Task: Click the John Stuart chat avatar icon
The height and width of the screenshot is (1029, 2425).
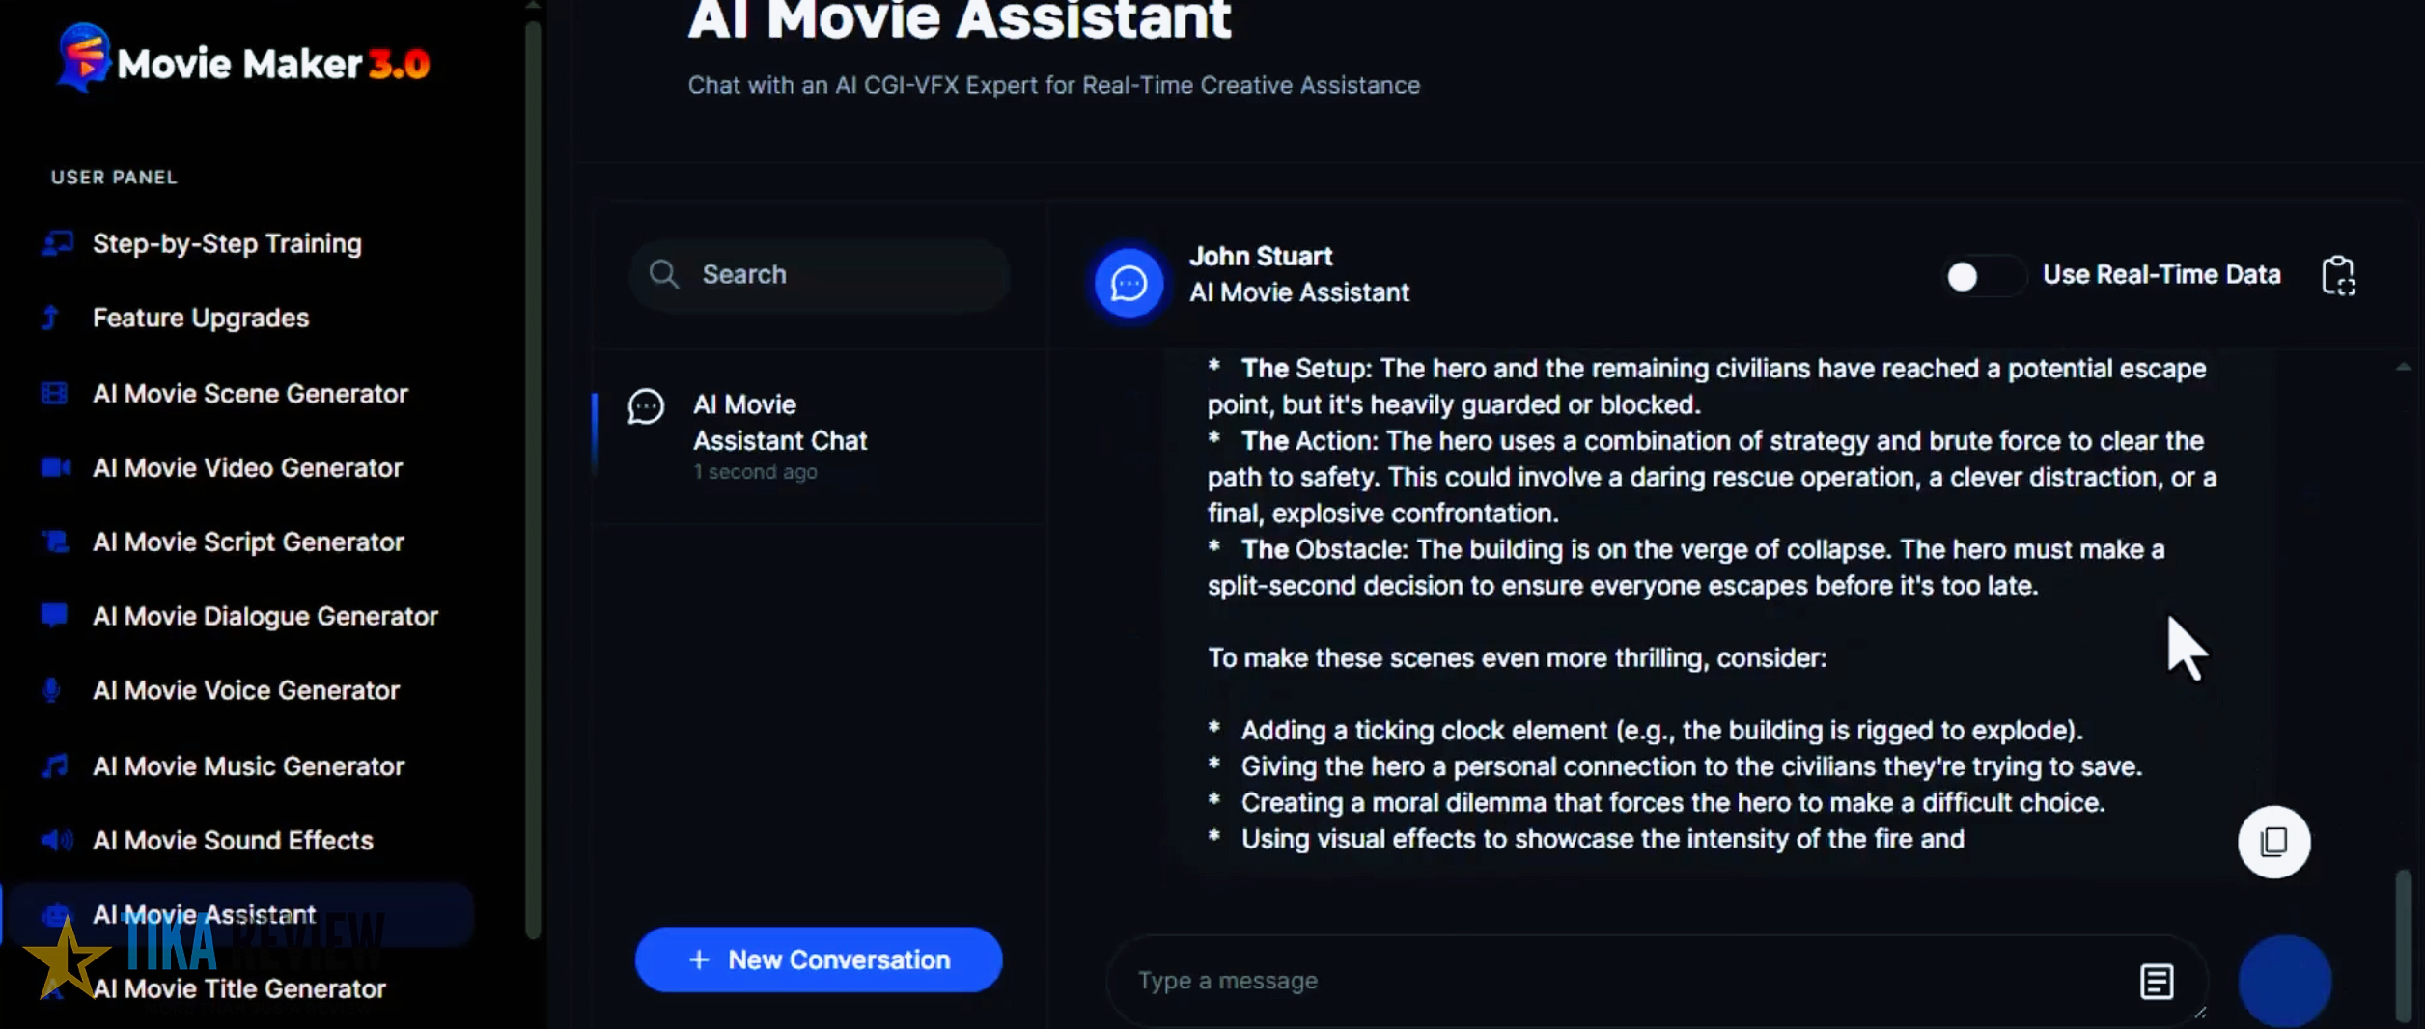Action: click(1128, 283)
